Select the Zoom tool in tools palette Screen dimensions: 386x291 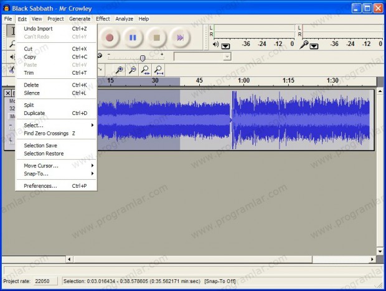point(12,44)
